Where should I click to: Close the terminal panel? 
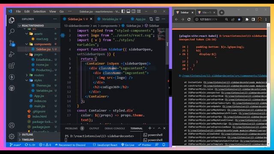[x=164, y=128]
